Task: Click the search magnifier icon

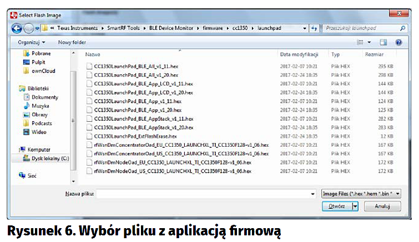Action: (402, 28)
